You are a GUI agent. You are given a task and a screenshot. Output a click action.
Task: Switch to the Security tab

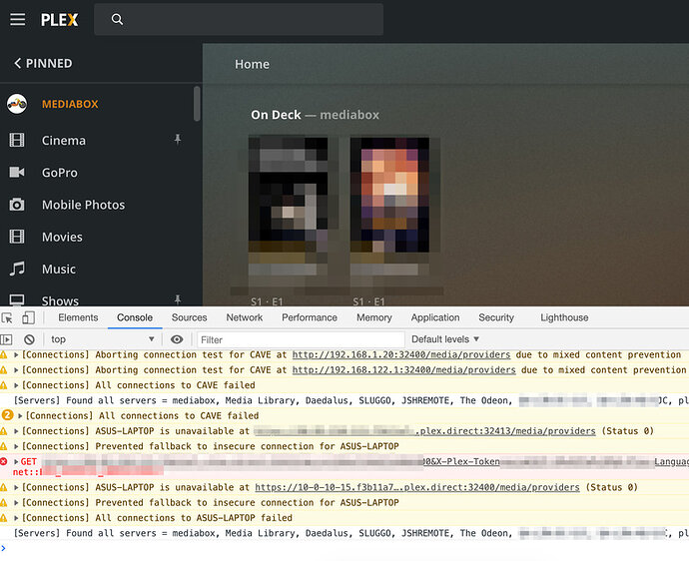point(496,317)
